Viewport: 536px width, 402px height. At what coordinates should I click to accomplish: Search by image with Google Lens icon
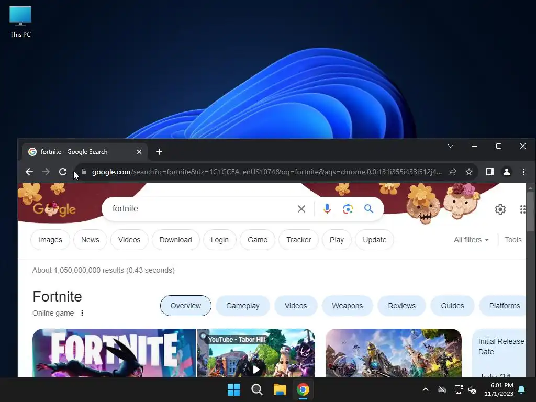(348, 209)
